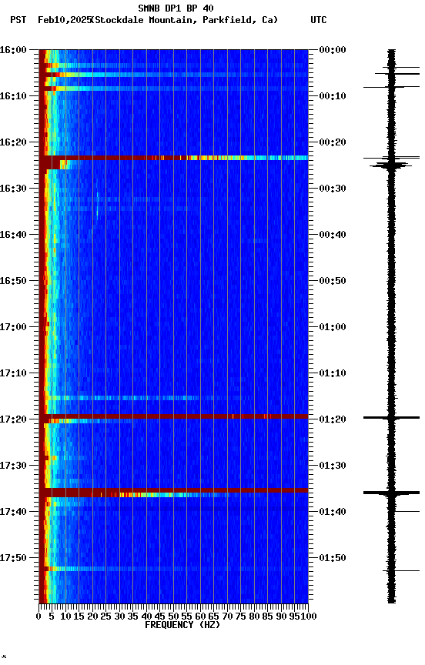The height and width of the screenshot is (665, 425).
Task: Select the '01:20' UTC axis label
Action: click(333, 419)
